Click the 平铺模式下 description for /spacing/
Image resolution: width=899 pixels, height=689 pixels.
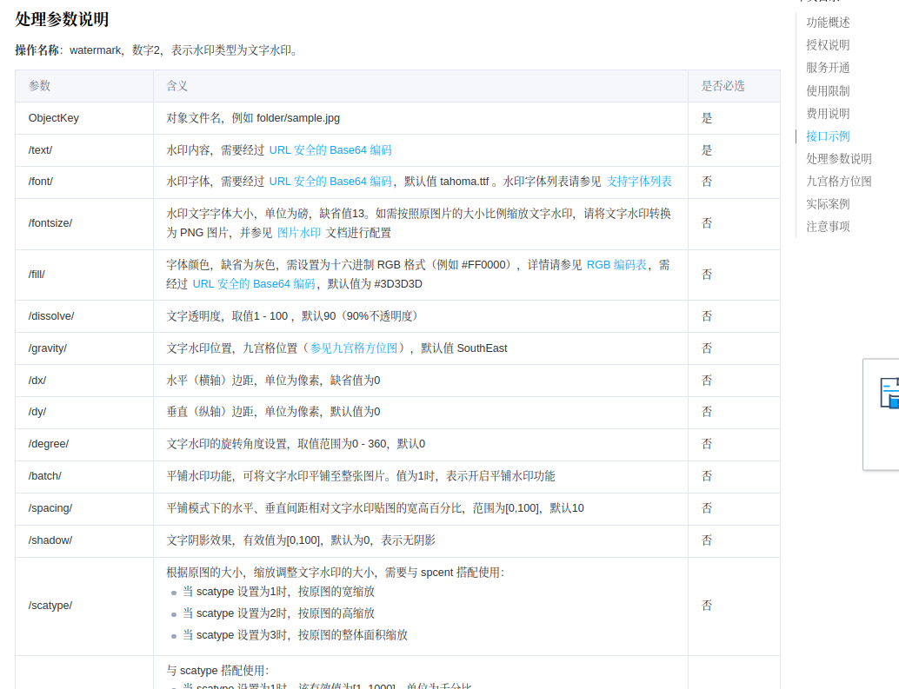375,508
